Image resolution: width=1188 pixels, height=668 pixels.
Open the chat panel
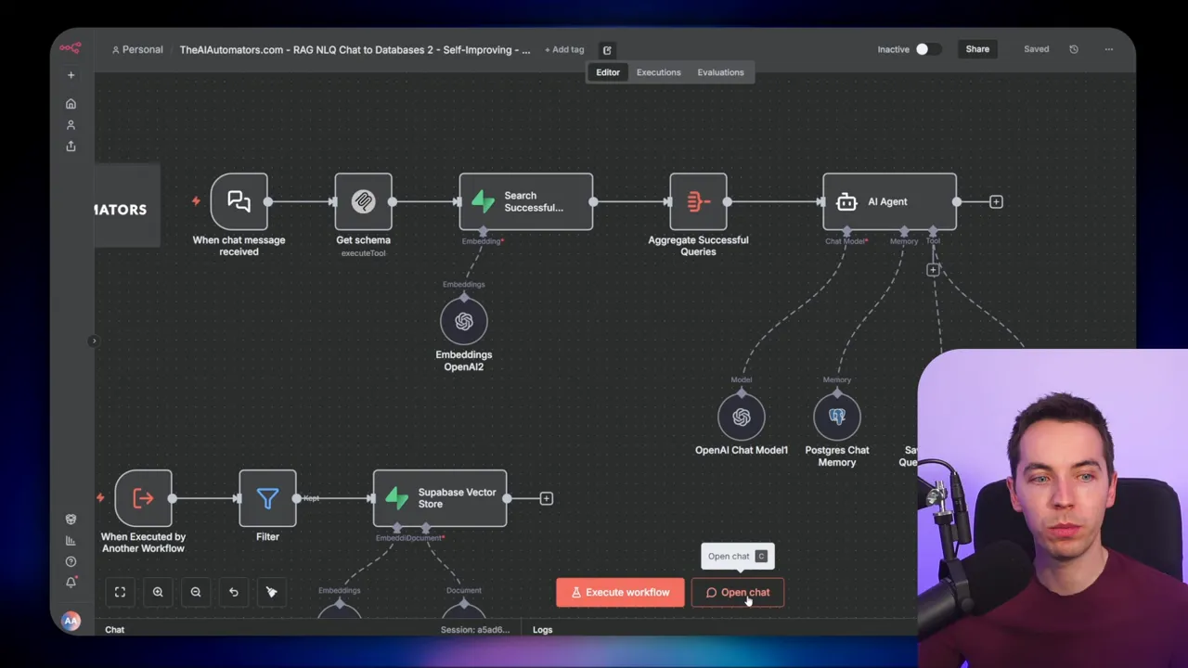(x=738, y=592)
